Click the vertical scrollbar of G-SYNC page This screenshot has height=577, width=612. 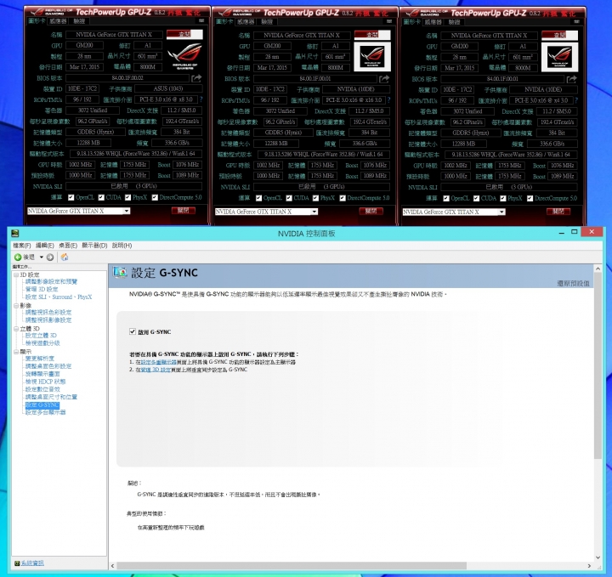point(598,365)
